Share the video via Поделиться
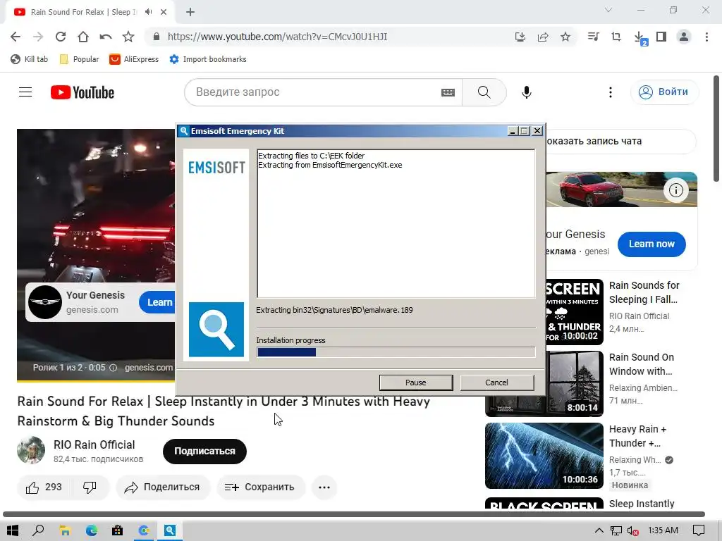Viewport: 722px width, 541px height. (163, 487)
